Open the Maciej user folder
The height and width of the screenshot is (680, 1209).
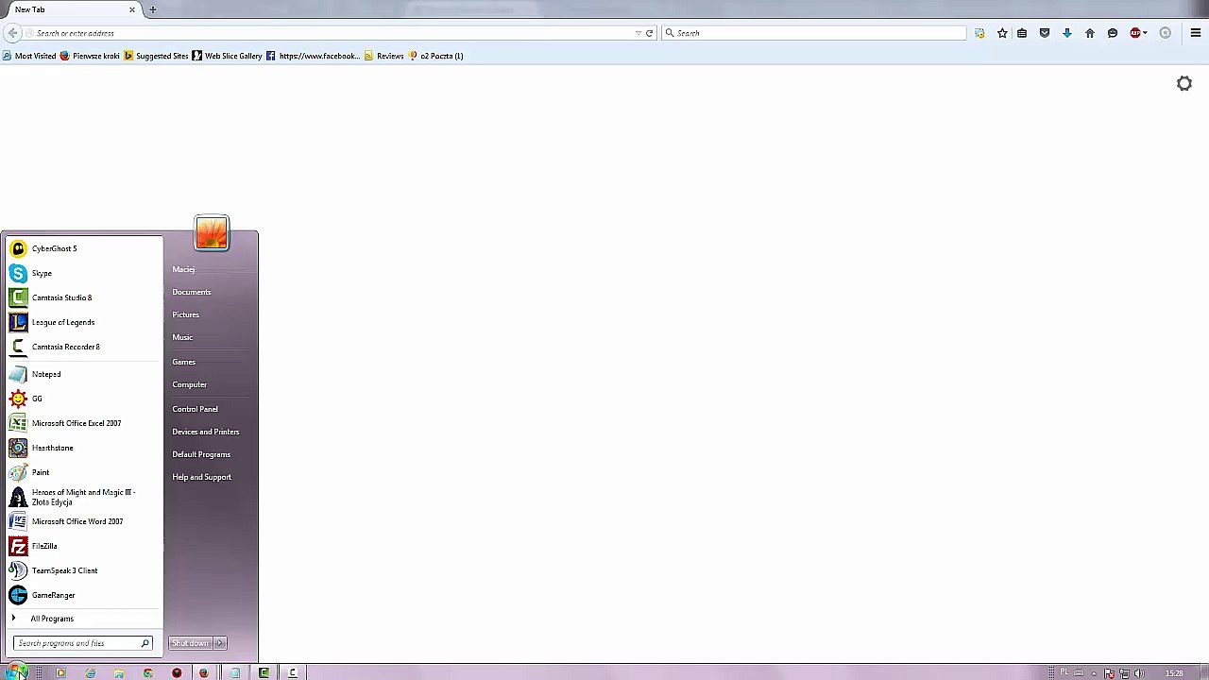[x=183, y=269]
